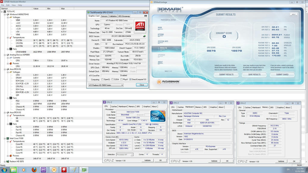Click OK in the CPU-Z Memory window
Viewport: 308px width, 173px height.
coord(294,161)
